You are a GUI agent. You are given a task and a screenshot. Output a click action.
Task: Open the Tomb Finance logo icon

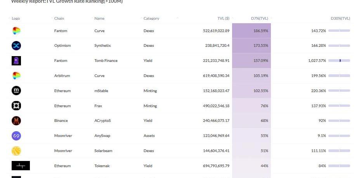coord(16,61)
